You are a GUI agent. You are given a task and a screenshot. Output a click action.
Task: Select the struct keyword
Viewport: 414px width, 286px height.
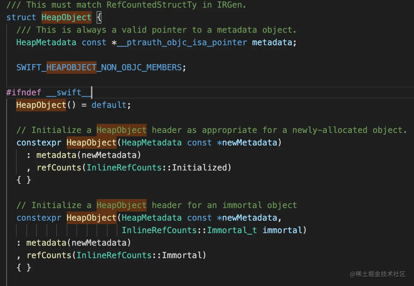pos(21,17)
